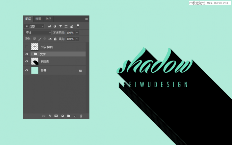
Task: Click the fill 100% value field
Action: tap(70, 39)
